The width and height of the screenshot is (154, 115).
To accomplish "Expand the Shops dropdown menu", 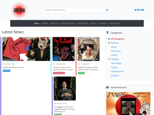I will coord(94,23).
